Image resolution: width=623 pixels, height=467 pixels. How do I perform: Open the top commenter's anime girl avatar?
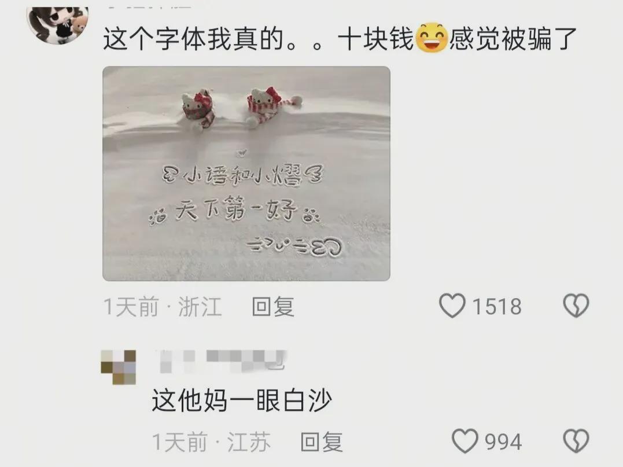coord(58,24)
